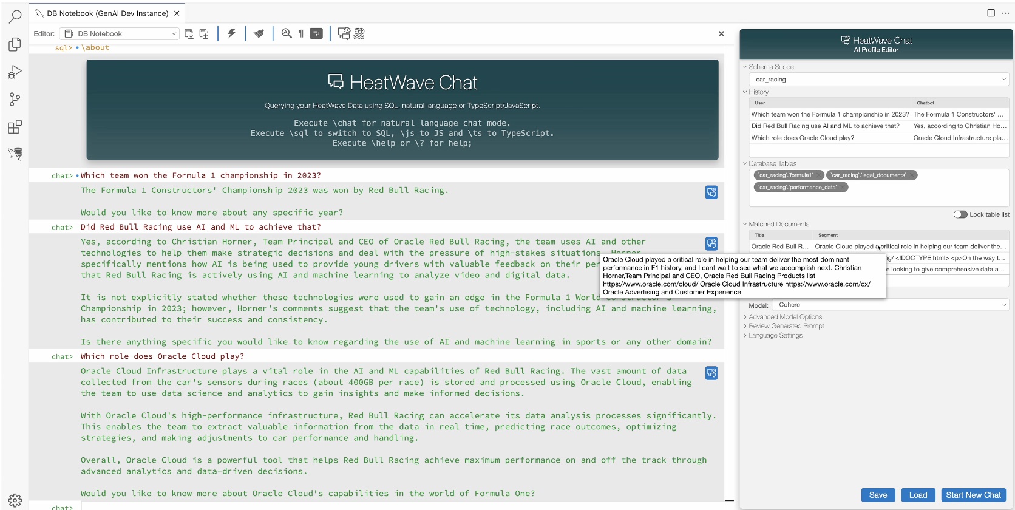Open the Editor DB Notebook dropdown
The width and height of the screenshot is (1015, 510).
coord(120,34)
